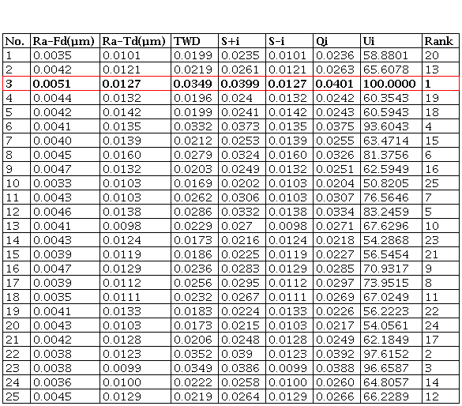
Task: Select the TWD column header
Action: (187, 41)
